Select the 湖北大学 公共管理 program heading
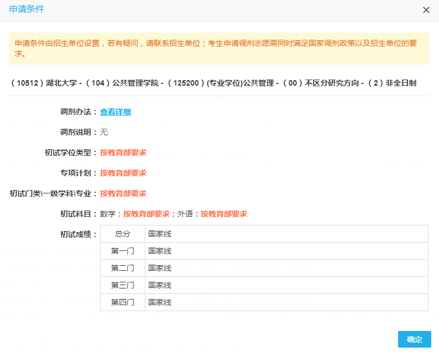 (213, 83)
